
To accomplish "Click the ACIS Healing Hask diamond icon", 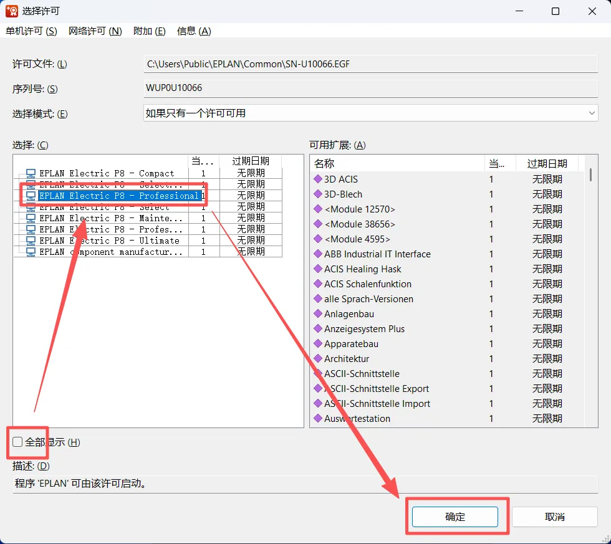I will tap(318, 269).
